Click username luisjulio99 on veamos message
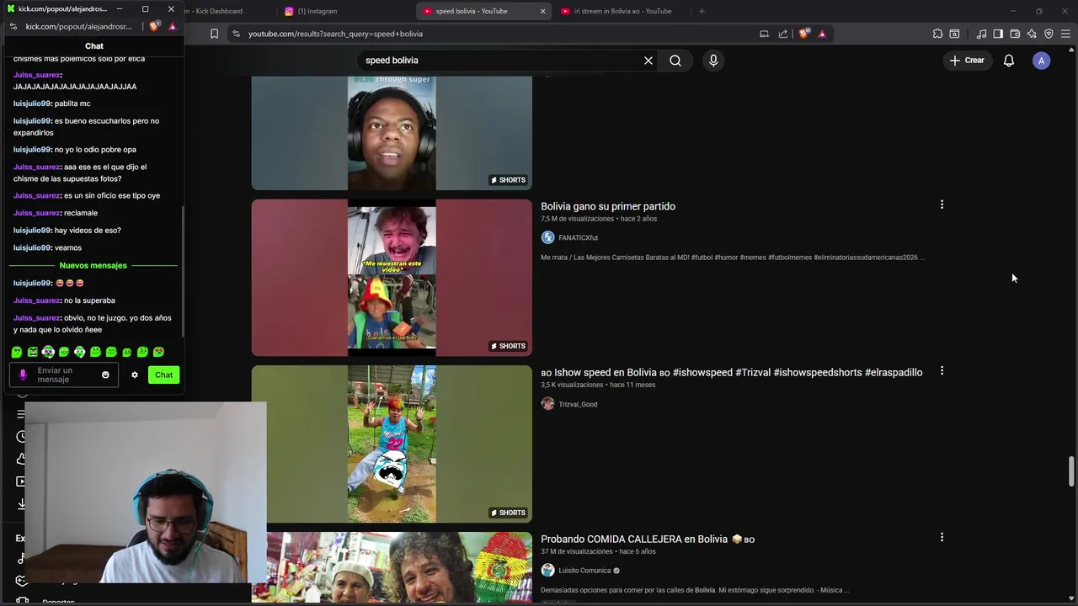Screen dimensions: 1078x606 33,247
